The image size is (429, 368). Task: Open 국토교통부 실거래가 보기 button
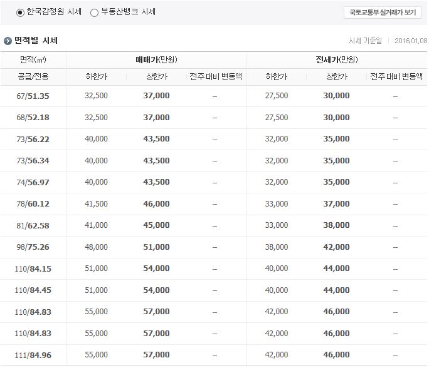[382, 13]
